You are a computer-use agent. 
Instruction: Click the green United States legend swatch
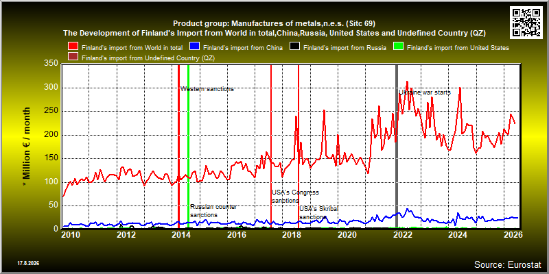pyautogui.click(x=399, y=47)
